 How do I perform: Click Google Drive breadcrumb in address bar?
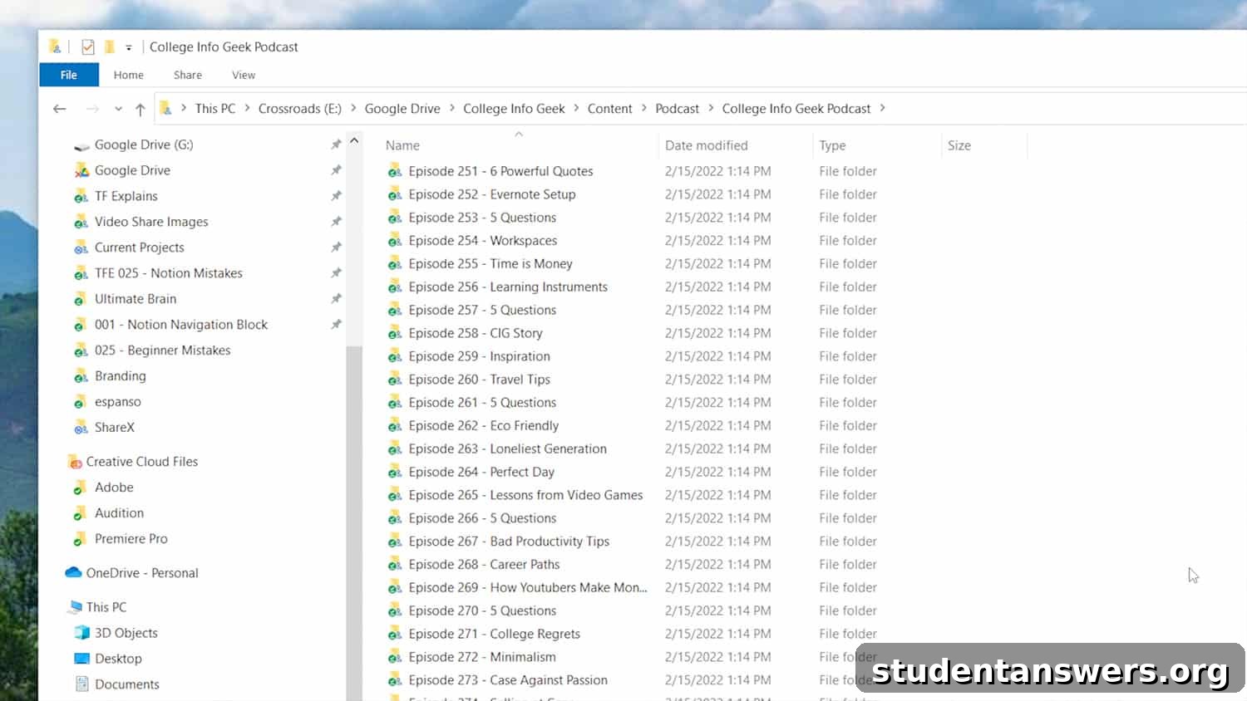[x=402, y=109]
